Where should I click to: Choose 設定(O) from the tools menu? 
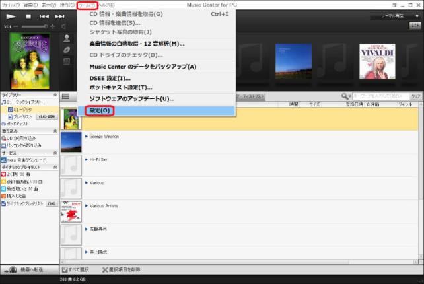(157, 110)
